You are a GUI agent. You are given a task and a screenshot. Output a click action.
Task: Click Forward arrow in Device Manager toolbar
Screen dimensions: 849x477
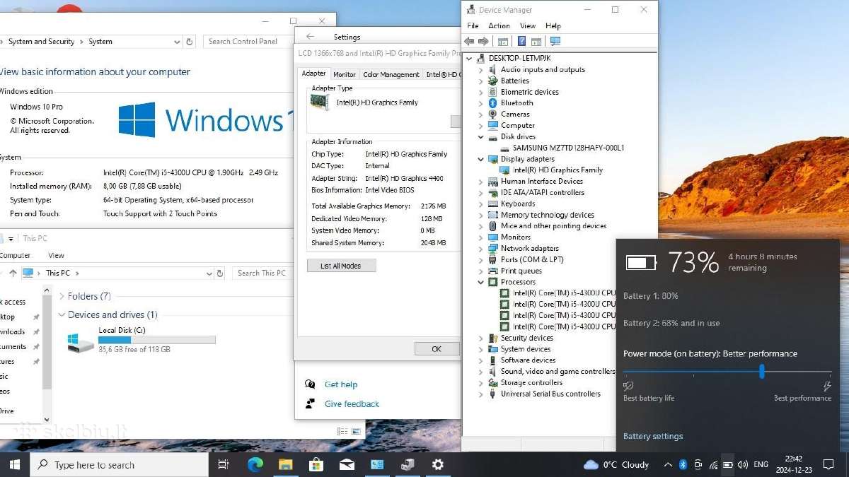pos(484,42)
